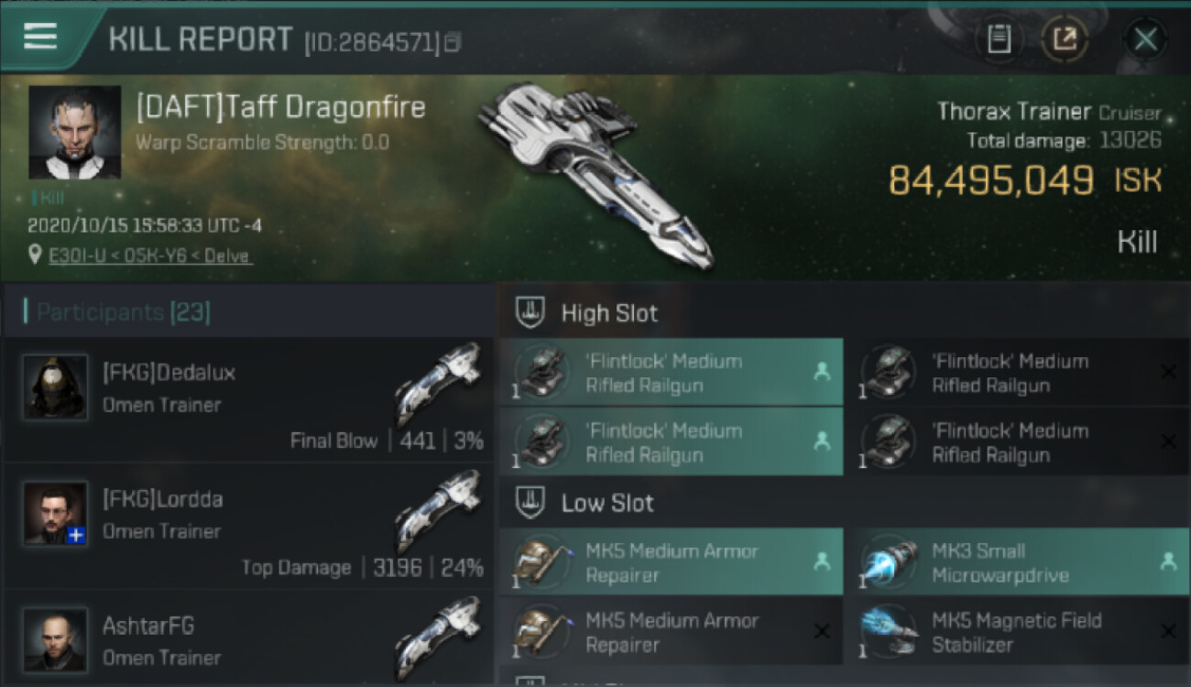Viewport: 1191px width, 687px height.
Task: Select Dedalux's hooded portrait
Action: 55,387
